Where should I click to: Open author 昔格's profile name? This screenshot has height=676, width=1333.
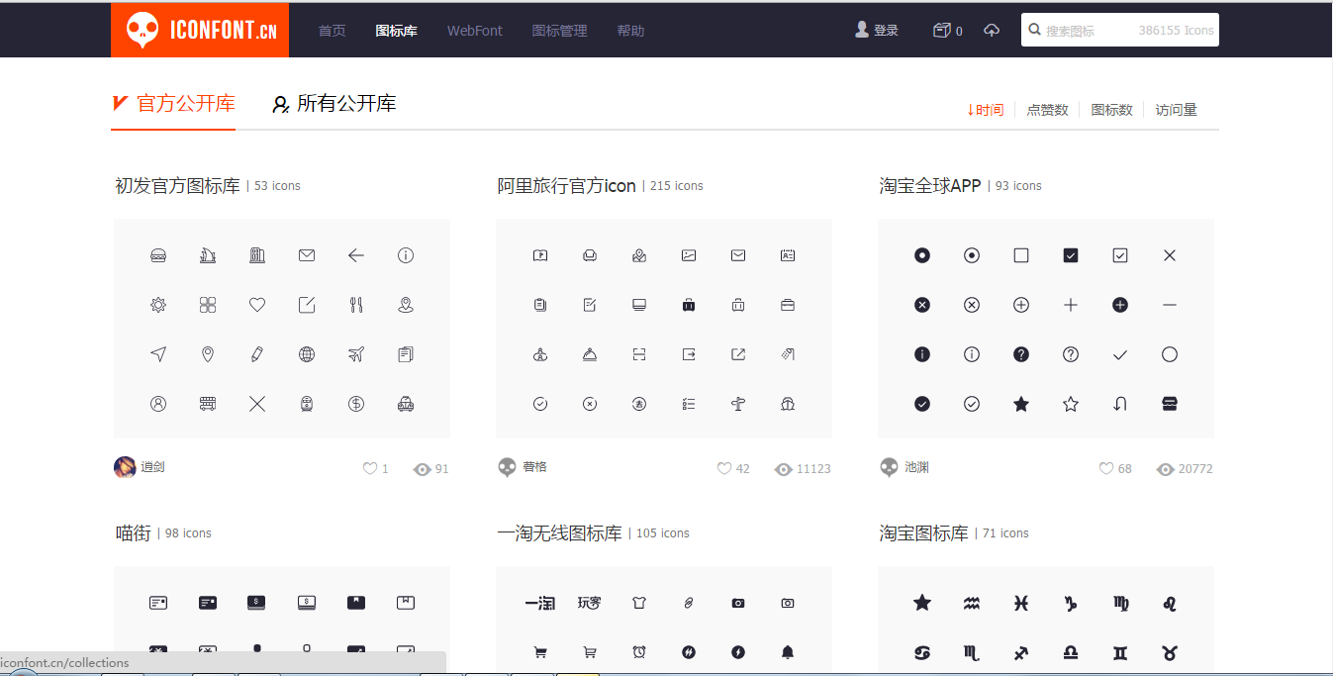[x=535, y=467]
